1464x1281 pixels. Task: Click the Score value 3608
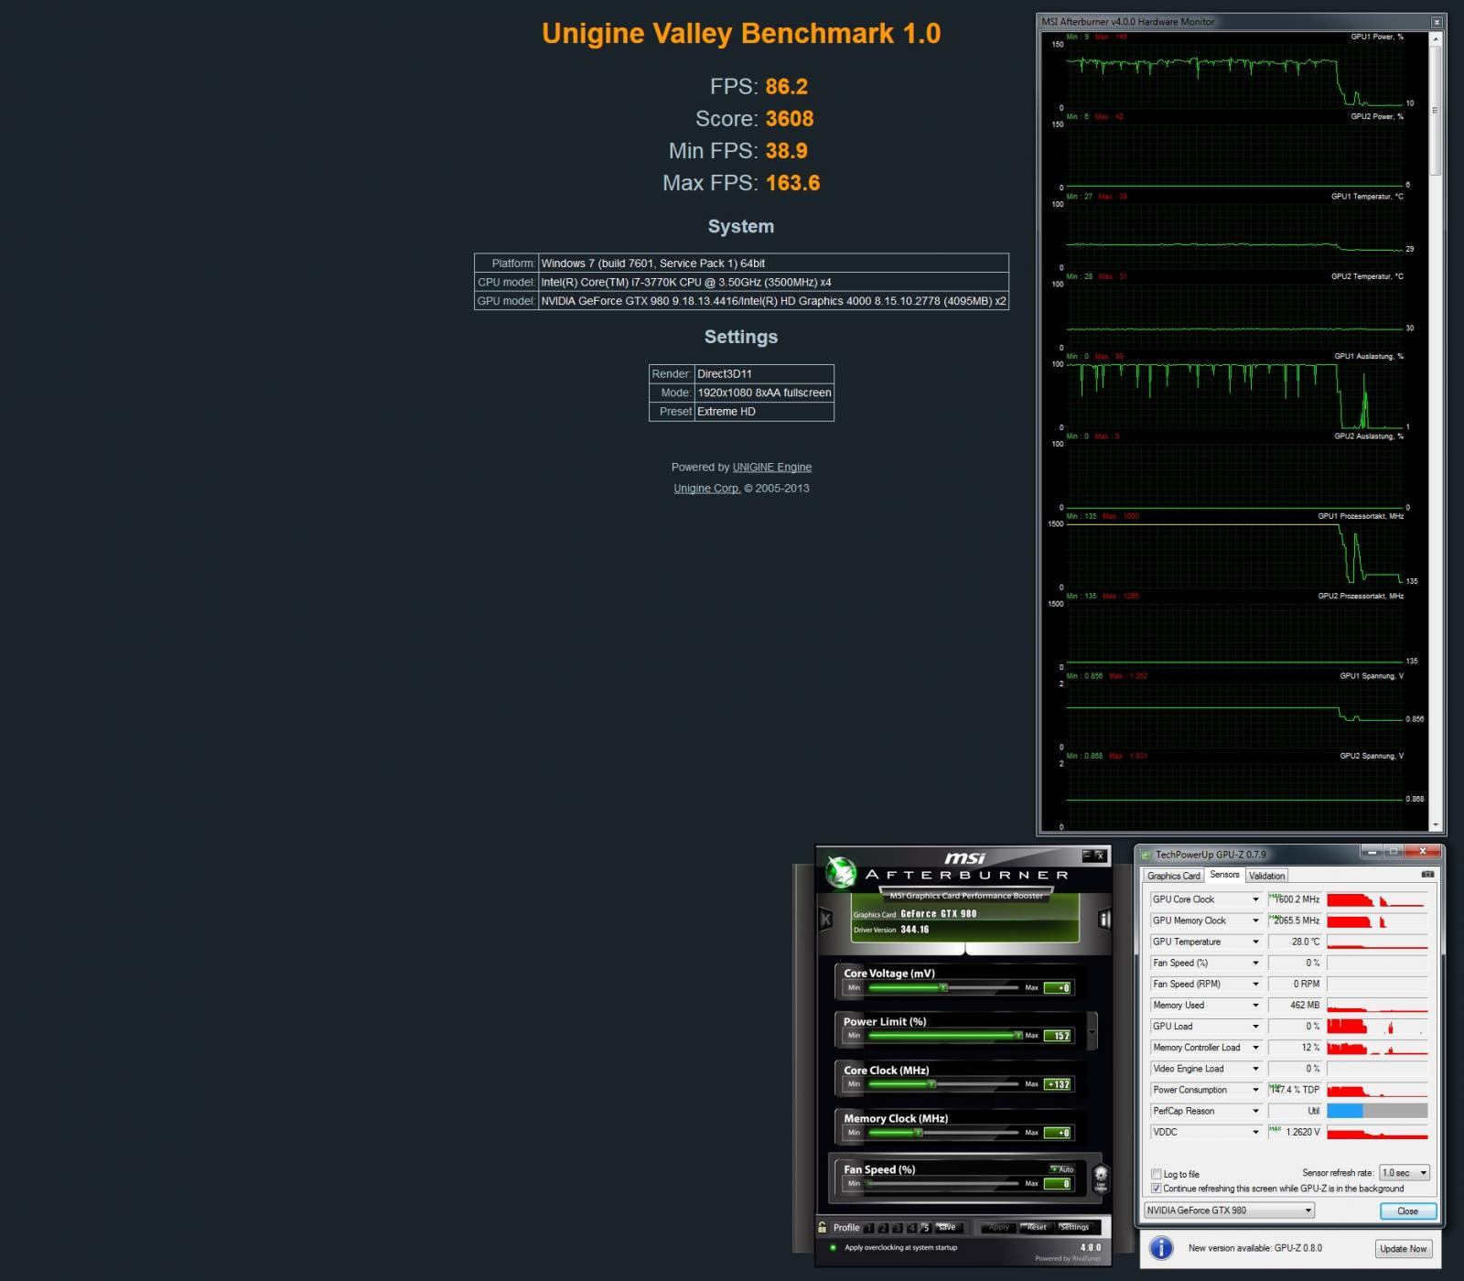(x=790, y=119)
